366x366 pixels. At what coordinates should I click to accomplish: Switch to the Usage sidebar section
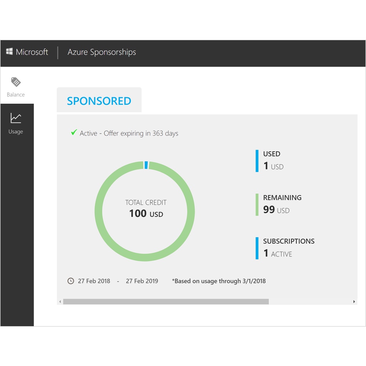click(15, 124)
